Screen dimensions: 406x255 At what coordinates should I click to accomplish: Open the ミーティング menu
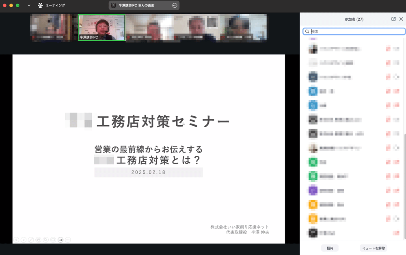(55, 5)
